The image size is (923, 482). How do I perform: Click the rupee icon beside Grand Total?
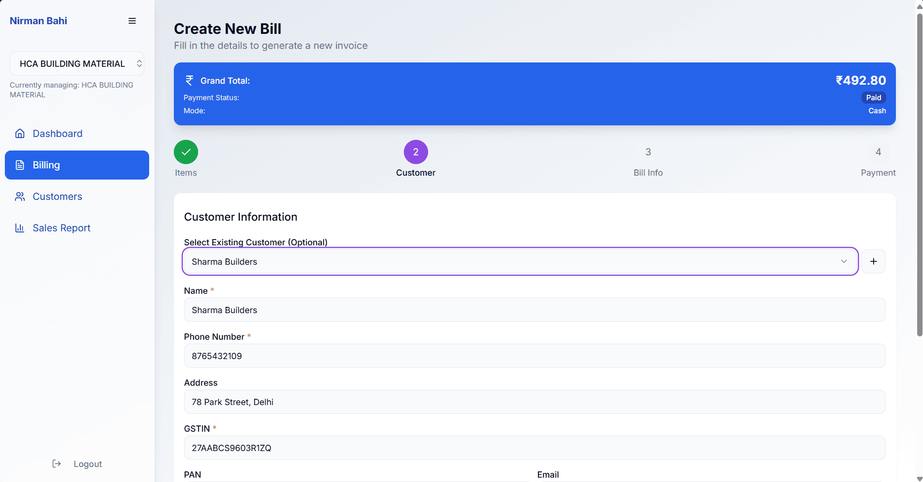point(189,80)
